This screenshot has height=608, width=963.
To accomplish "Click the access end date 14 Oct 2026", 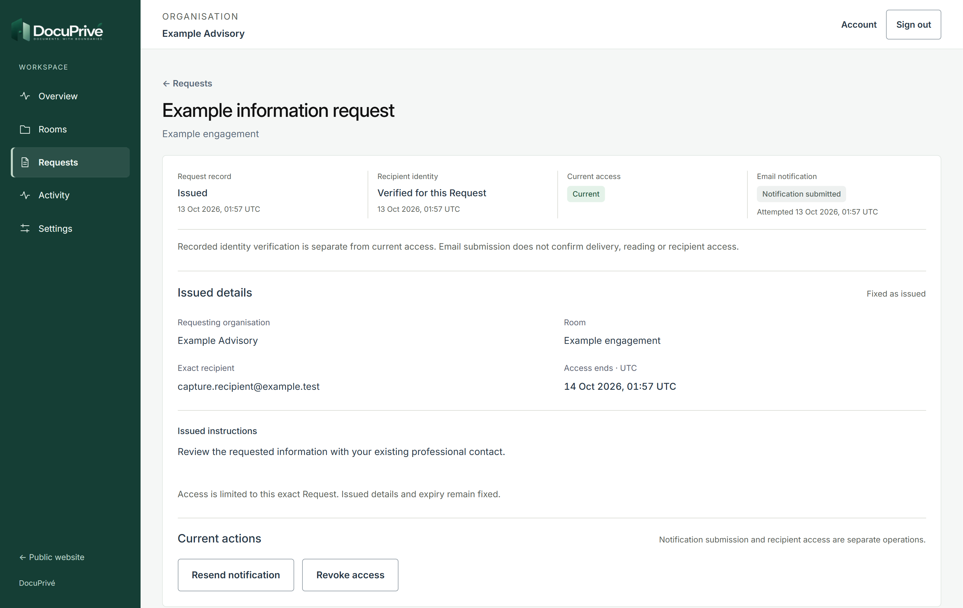I will pos(620,386).
